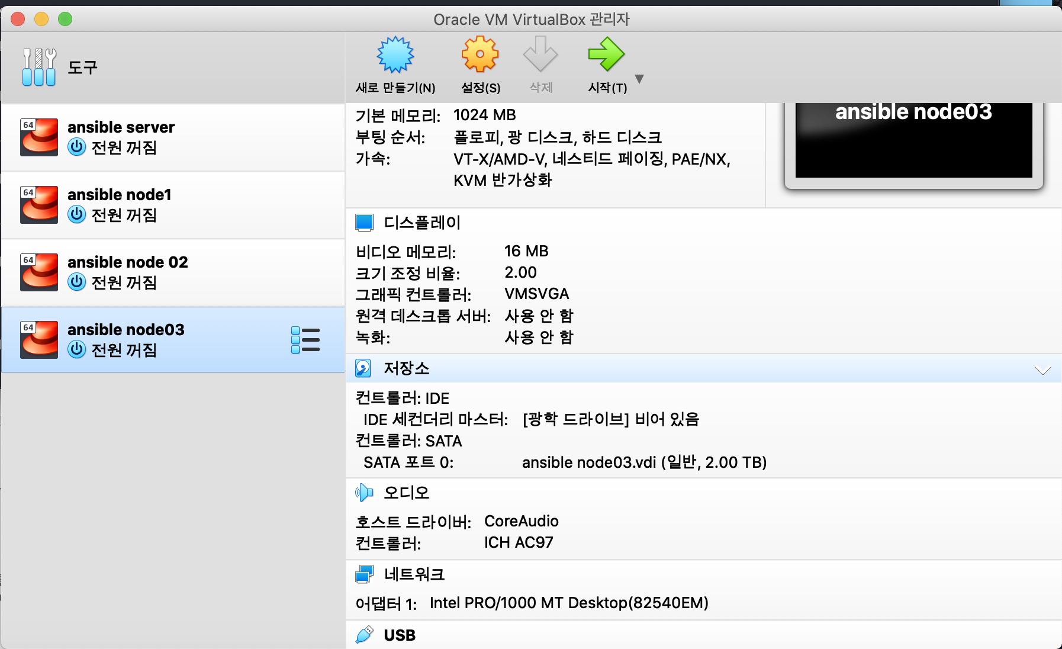Viewport: 1062px width, 649px height.
Task: Open 설정(S) settings gear icon
Action: pos(480,54)
